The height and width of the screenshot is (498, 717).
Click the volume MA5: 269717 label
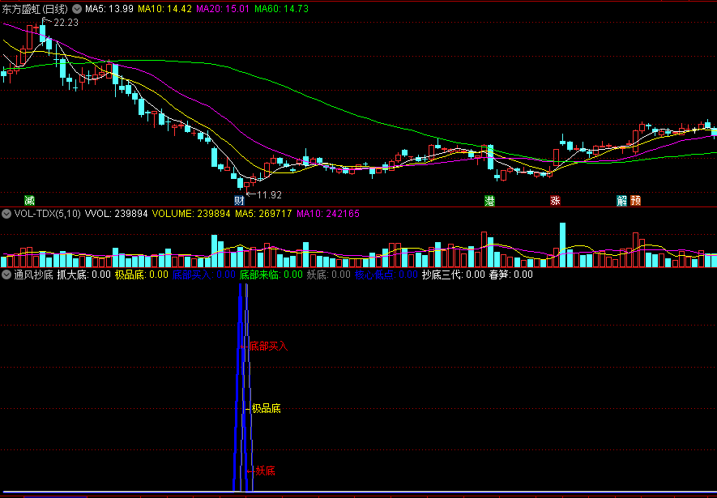263,213
